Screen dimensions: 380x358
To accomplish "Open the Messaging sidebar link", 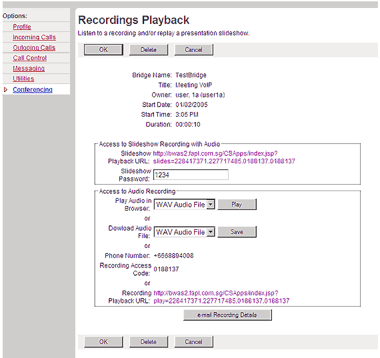I will click(x=29, y=69).
